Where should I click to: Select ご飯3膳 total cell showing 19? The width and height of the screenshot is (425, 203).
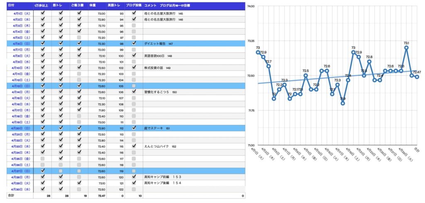point(79,196)
